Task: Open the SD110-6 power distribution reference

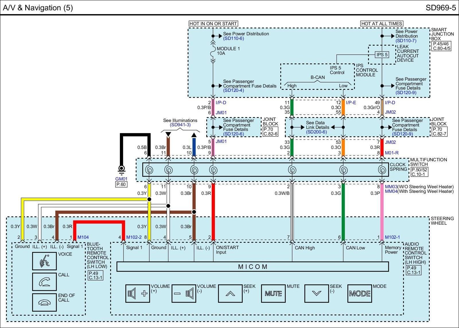Action: [234, 38]
